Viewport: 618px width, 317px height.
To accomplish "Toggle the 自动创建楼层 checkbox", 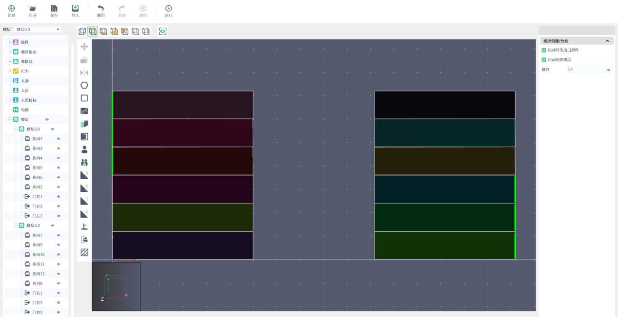I will (x=544, y=60).
